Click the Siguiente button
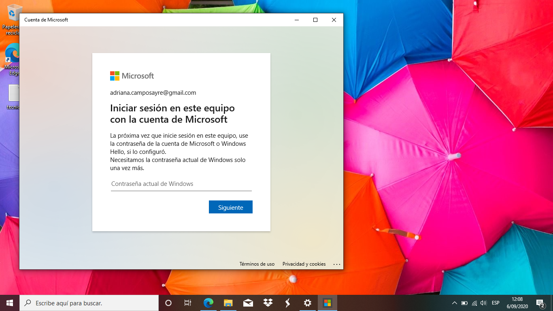Screen dimensions: 553x311 pos(231,207)
